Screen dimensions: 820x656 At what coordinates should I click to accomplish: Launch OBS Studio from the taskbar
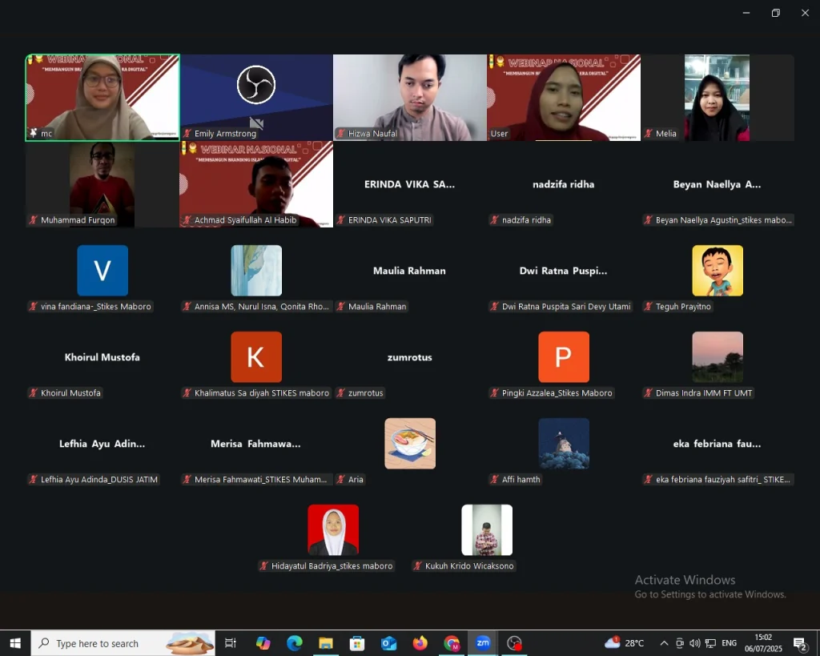(515, 642)
